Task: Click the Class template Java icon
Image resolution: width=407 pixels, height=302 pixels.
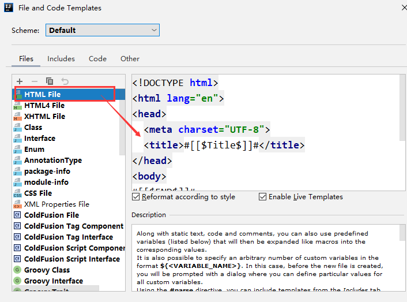Action: [17, 128]
